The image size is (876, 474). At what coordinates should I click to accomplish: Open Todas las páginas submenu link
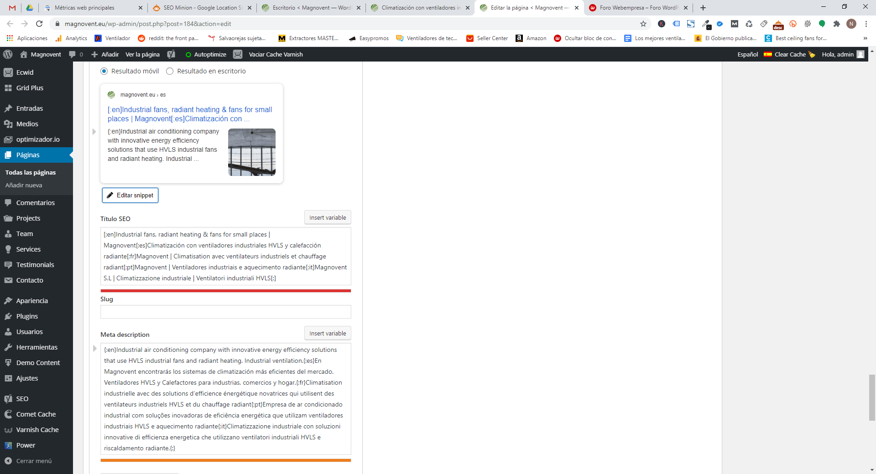pos(31,172)
